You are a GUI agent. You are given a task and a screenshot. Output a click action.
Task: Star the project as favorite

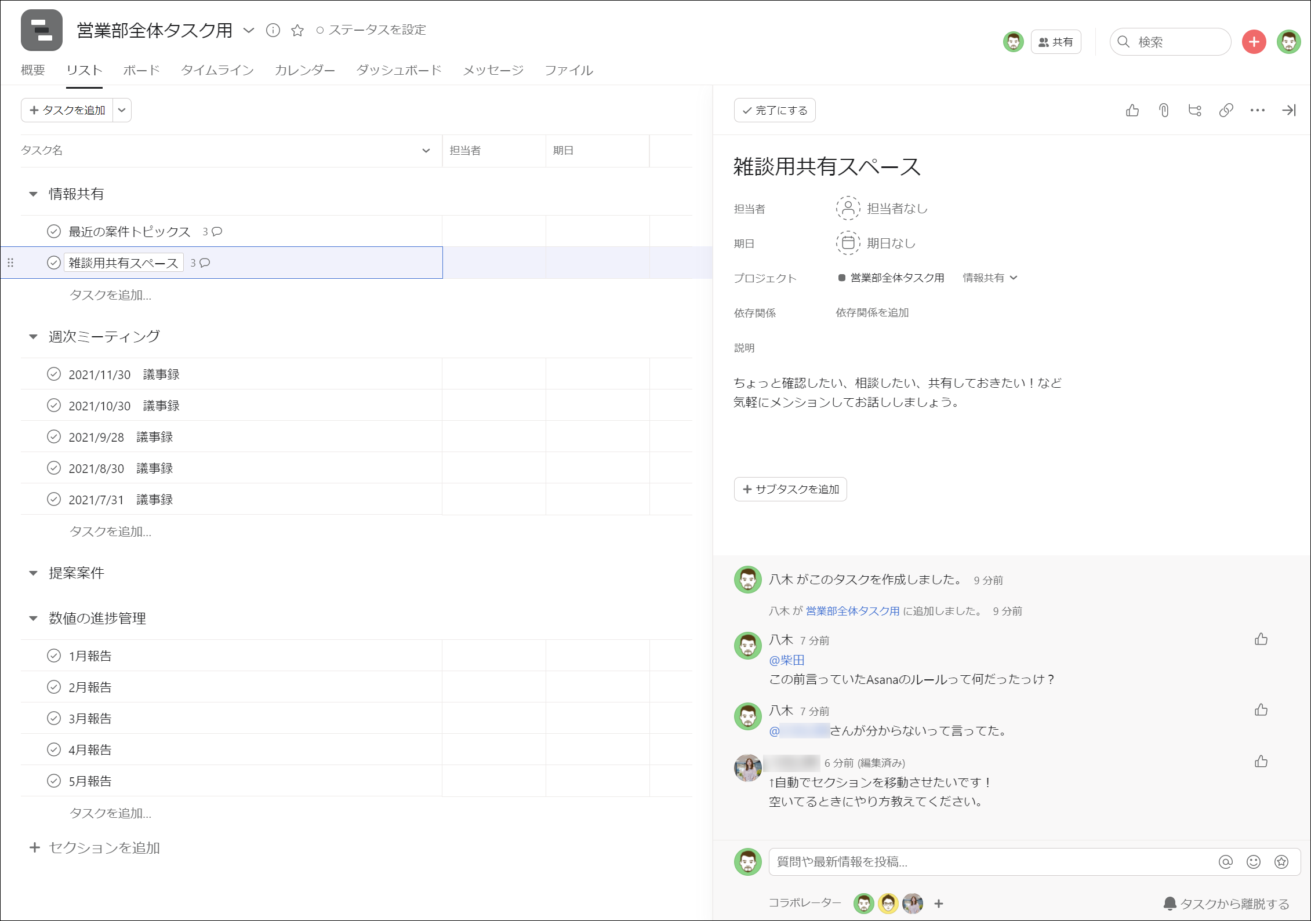click(297, 30)
